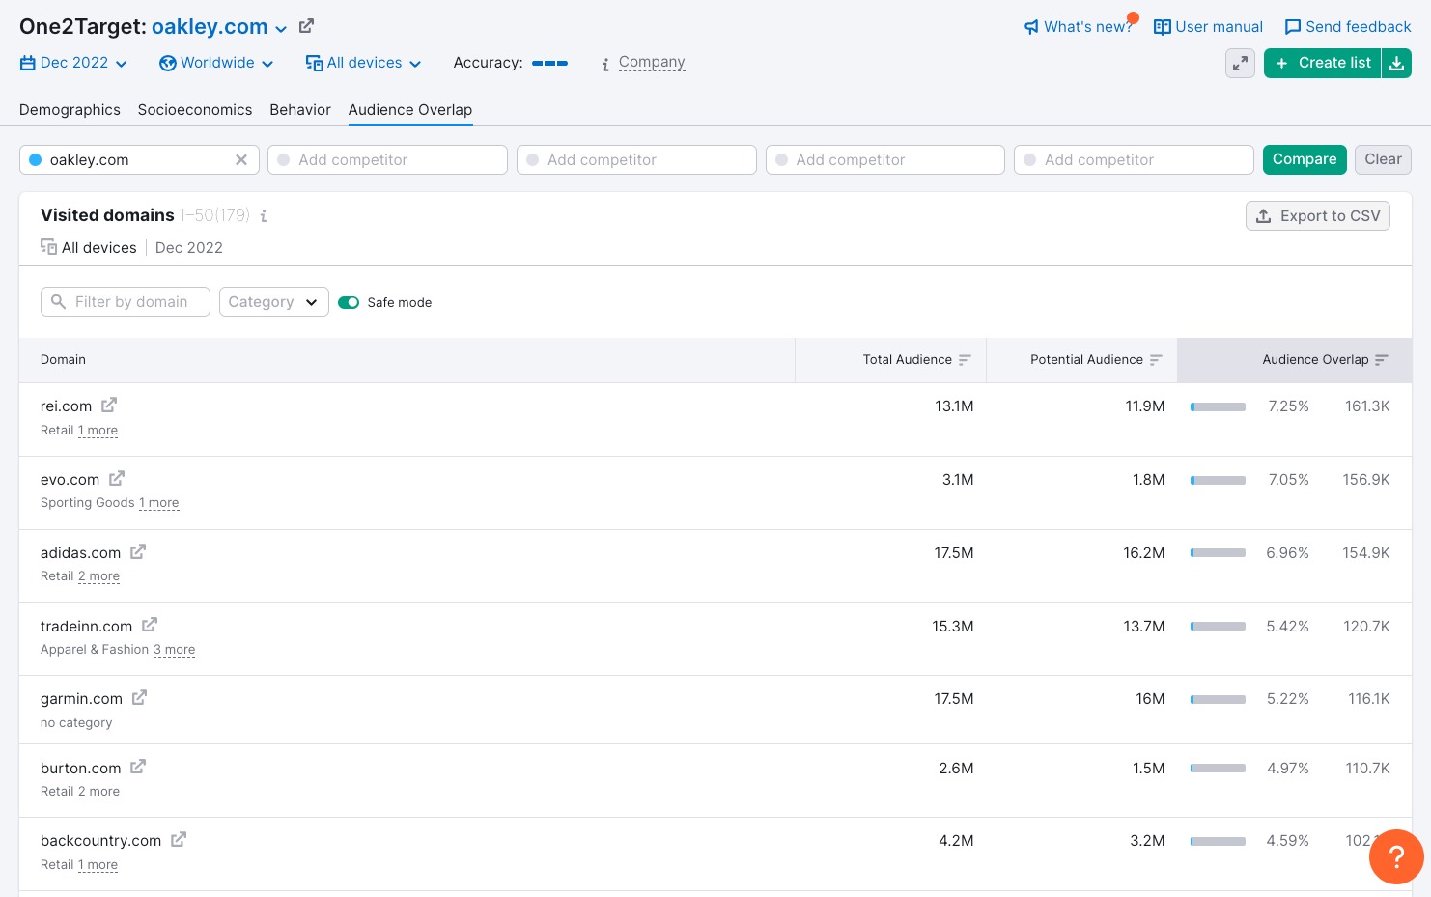Screen dimensions: 1431x897
Task: Click the fourth Add competitor field
Action: [1134, 159]
